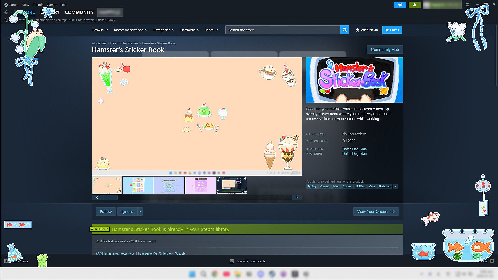The height and width of the screenshot is (280, 498).
Task: Click the store search magnifier icon
Action: pyautogui.click(x=344, y=30)
